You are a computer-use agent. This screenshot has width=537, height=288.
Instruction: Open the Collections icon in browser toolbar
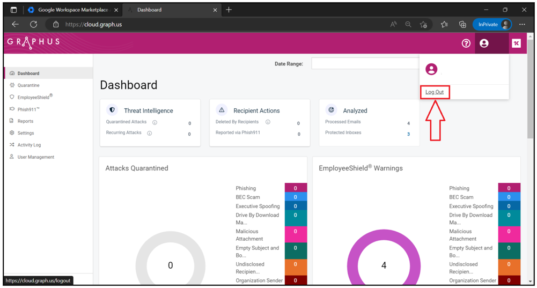click(x=462, y=24)
